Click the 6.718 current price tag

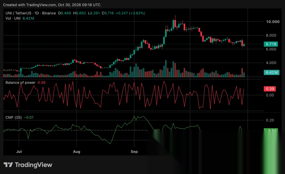(271, 44)
